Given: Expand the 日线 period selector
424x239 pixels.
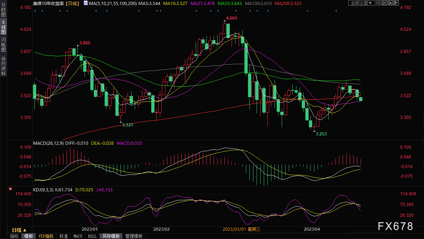Looking at the screenshot, I should 19,230.
